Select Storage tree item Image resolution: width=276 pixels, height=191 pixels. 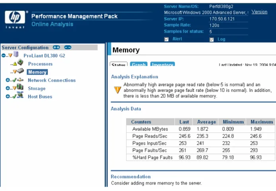tap(37, 88)
